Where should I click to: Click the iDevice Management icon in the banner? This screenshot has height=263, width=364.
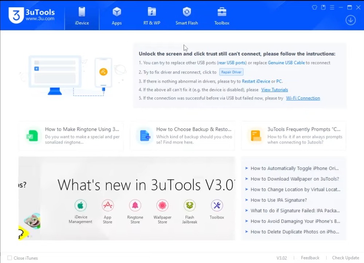pos(81,205)
